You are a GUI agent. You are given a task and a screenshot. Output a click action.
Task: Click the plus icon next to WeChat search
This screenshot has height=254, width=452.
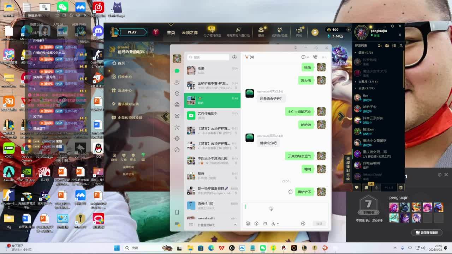(x=234, y=57)
